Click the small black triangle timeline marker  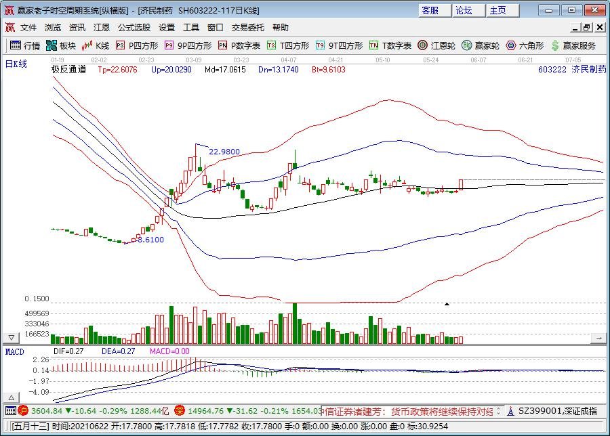447,303
